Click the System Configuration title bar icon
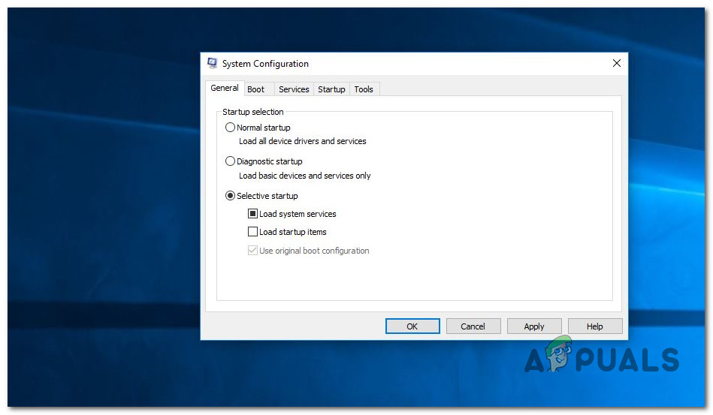 [x=212, y=63]
